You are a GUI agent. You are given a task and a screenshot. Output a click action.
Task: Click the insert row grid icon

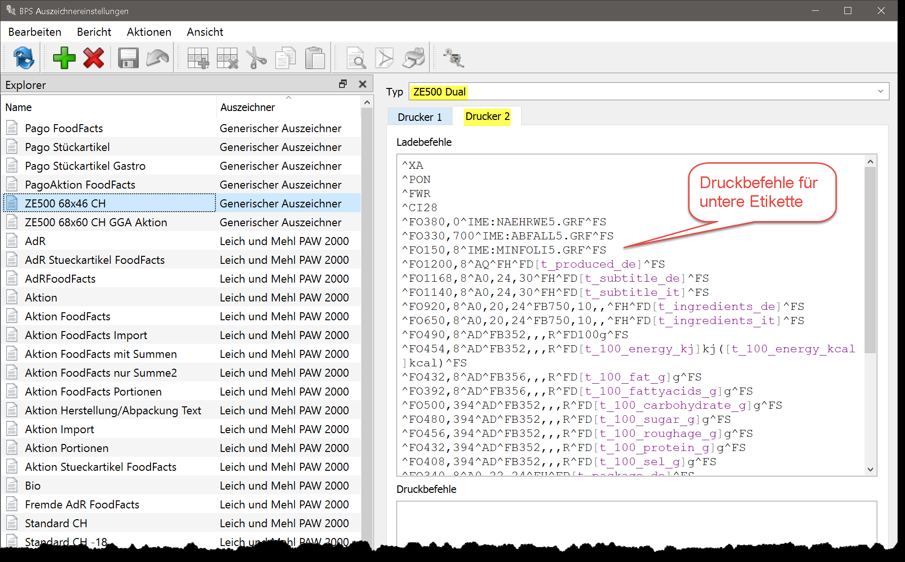coord(198,58)
